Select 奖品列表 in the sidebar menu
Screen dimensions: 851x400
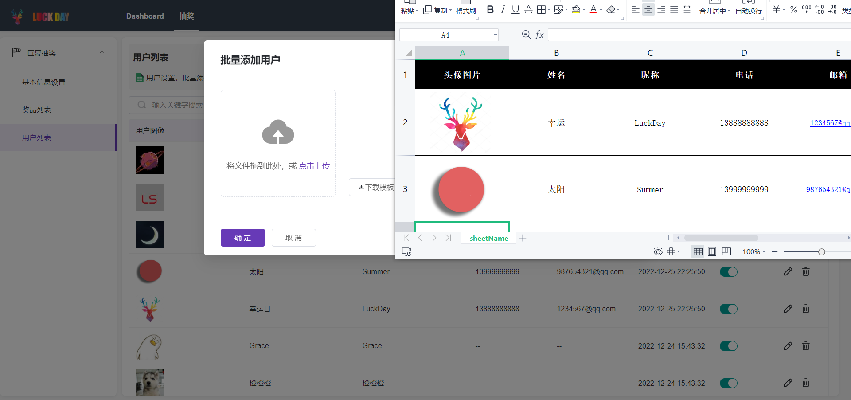pos(37,110)
